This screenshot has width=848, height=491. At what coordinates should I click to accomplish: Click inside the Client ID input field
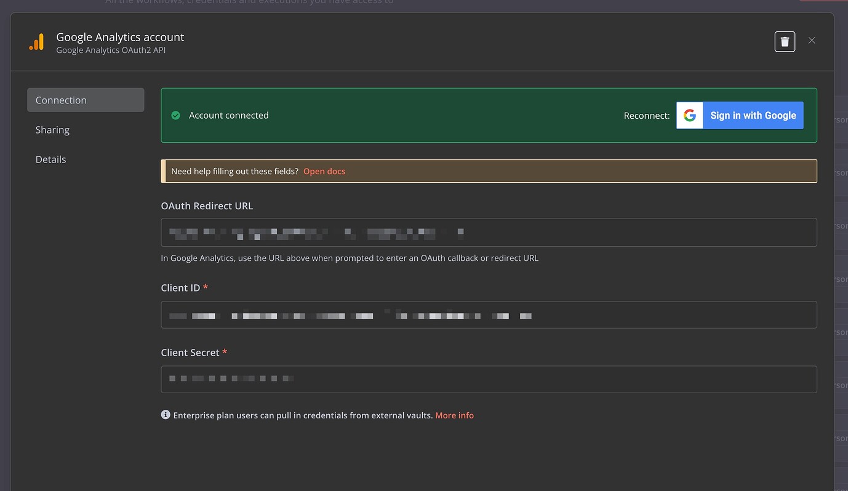[x=489, y=314]
